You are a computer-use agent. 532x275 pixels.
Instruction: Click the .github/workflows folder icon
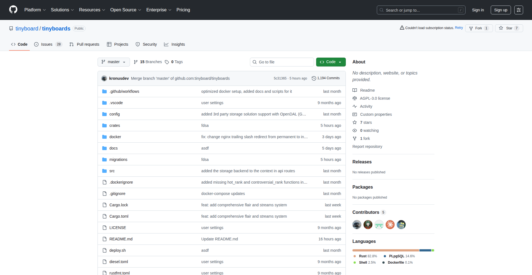point(104,91)
